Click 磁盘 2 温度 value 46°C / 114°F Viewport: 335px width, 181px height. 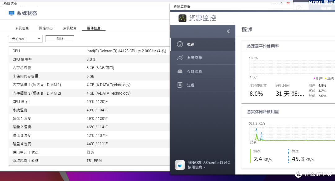click(x=97, y=127)
